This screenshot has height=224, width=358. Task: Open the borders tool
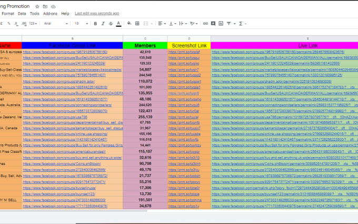click(x=137, y=23)
